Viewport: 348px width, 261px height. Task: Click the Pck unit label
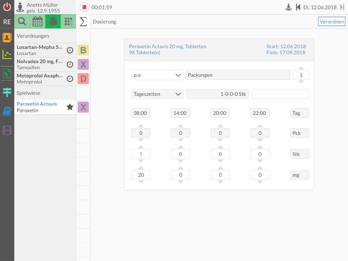pos(300,133)
